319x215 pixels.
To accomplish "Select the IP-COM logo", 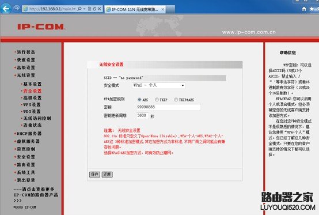I will pos(41,27).
